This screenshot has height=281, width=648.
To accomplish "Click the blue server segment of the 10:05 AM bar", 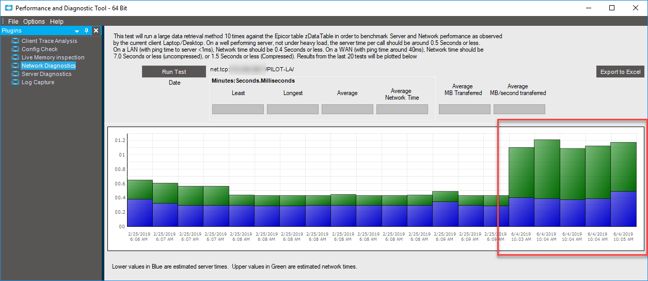I will coord(623,209).
